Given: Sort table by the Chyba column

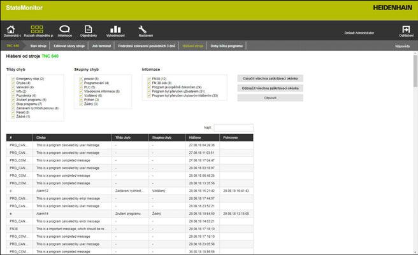Looking at the screenshot, I should (x=72, y=137).
